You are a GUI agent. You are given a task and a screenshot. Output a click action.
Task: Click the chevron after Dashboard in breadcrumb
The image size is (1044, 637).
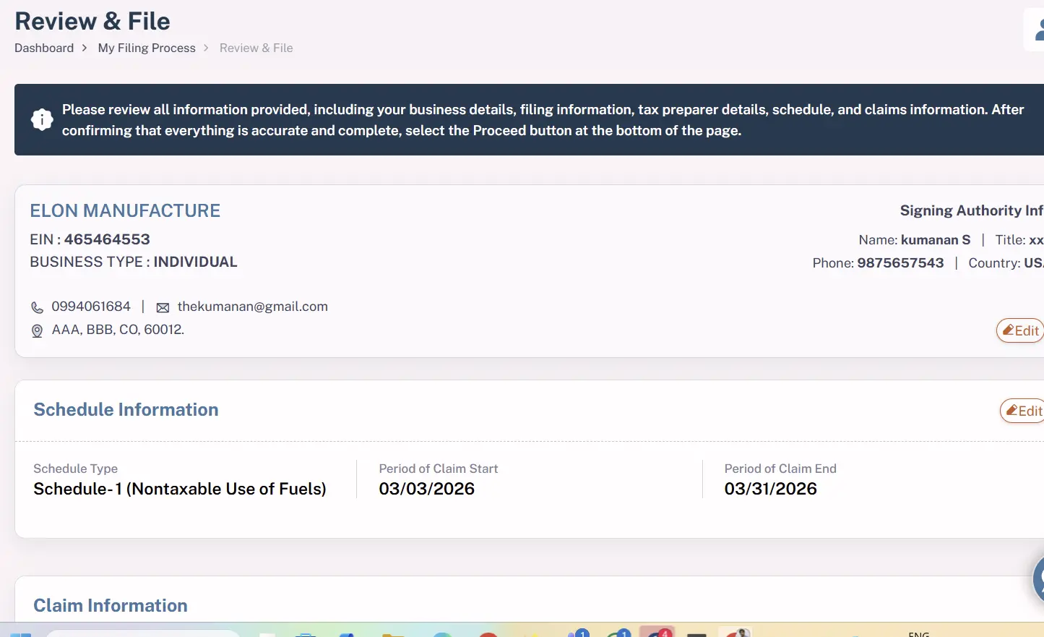(x=85, y=48)
